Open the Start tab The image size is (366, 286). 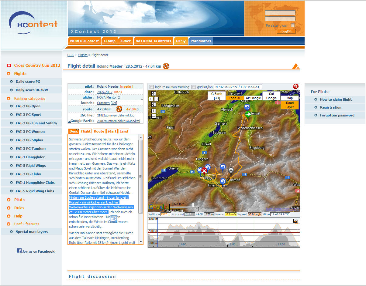(x=112, y=131)
